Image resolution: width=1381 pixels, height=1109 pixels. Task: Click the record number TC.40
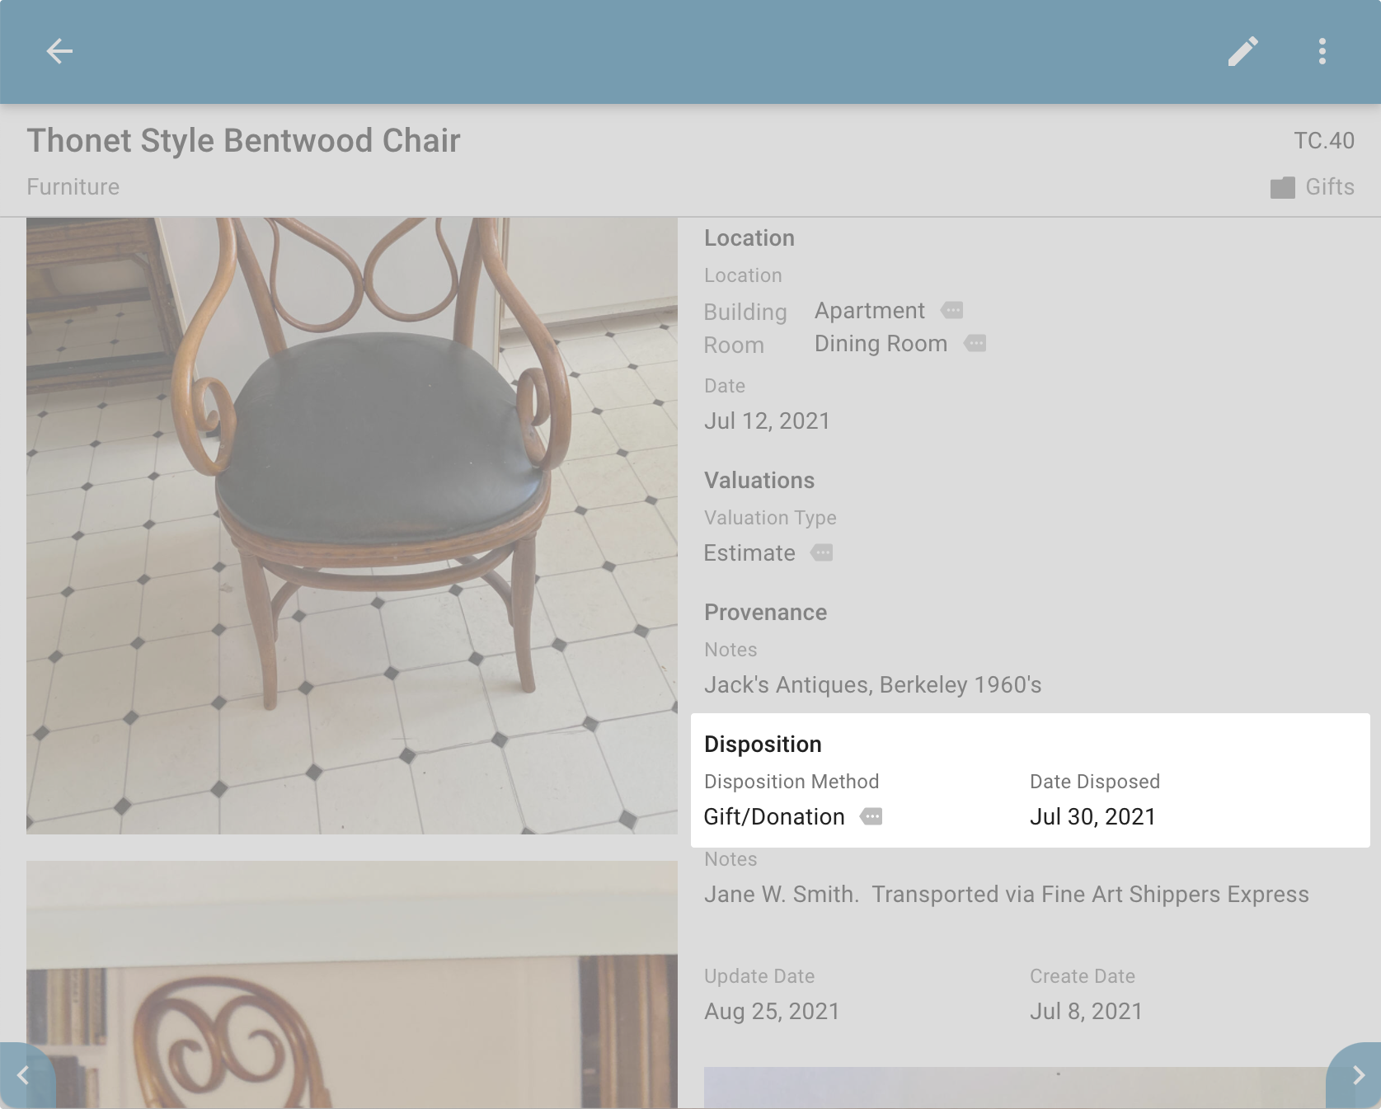(x=1323, y=140)
